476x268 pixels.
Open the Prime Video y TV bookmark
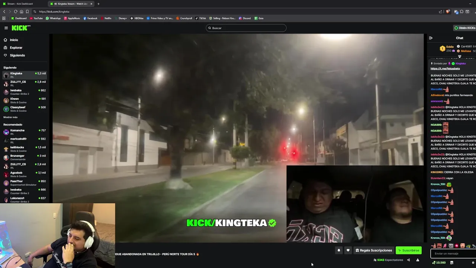pos(160,18)
